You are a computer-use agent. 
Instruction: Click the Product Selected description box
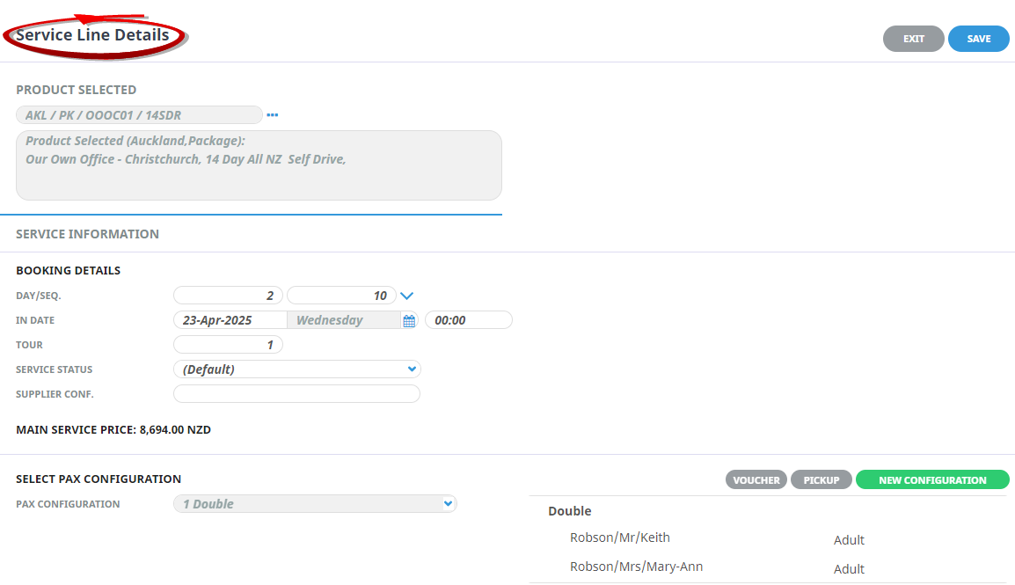click(259, 165)
